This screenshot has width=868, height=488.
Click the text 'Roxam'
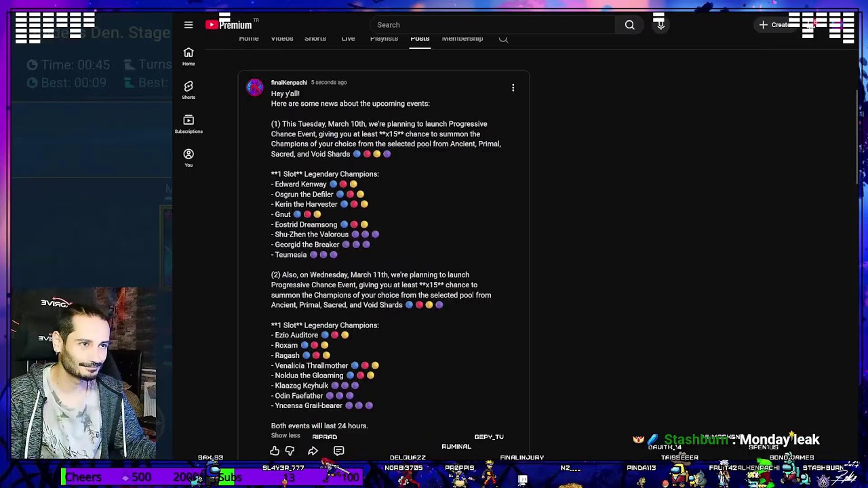(x=286, y=345)
